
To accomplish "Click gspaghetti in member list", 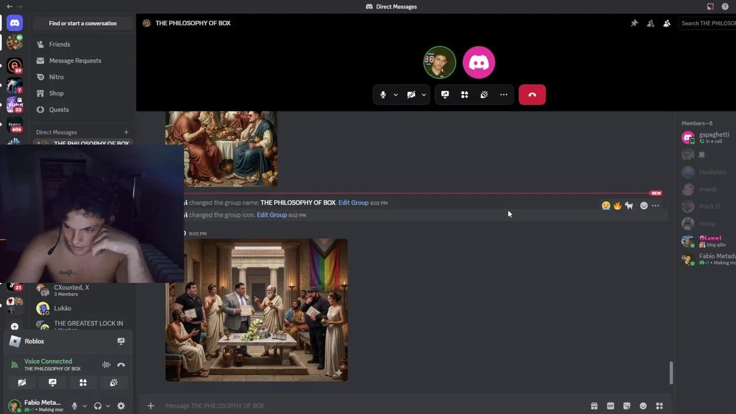I will 708,137.
